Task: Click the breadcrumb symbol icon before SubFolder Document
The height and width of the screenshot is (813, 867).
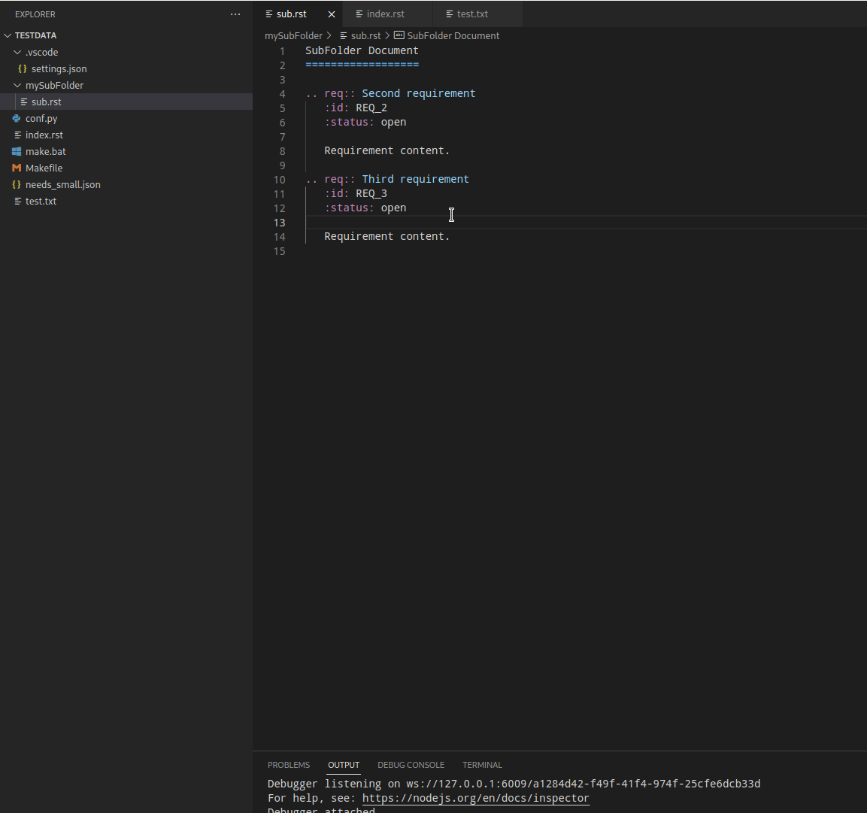Action: 399,35
